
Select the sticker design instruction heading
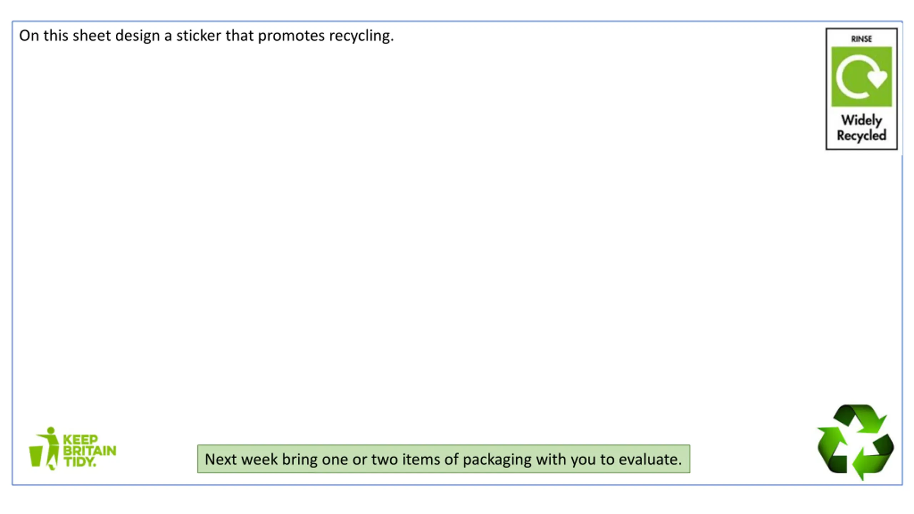(206, 36)
